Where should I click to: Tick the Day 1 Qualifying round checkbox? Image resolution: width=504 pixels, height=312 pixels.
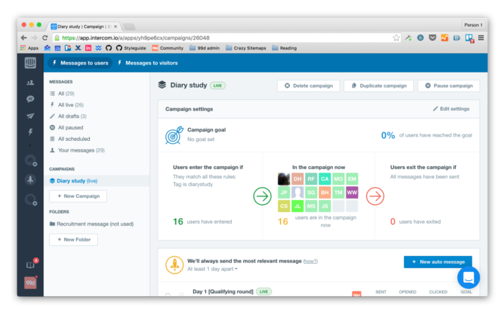(x=168, y=295)
